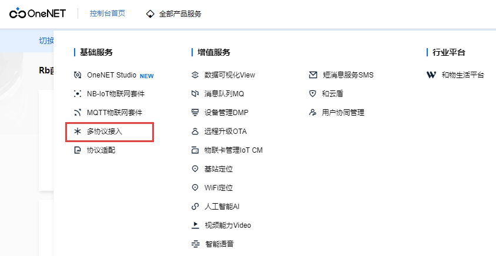Expand the 全部产品服务 dropdown menu
The image size is (496, 256).
(174, 14)
